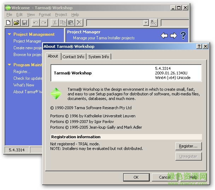Collapse the Project Management section
Viewport: 215px width, 190px height.
coord(9,34)
